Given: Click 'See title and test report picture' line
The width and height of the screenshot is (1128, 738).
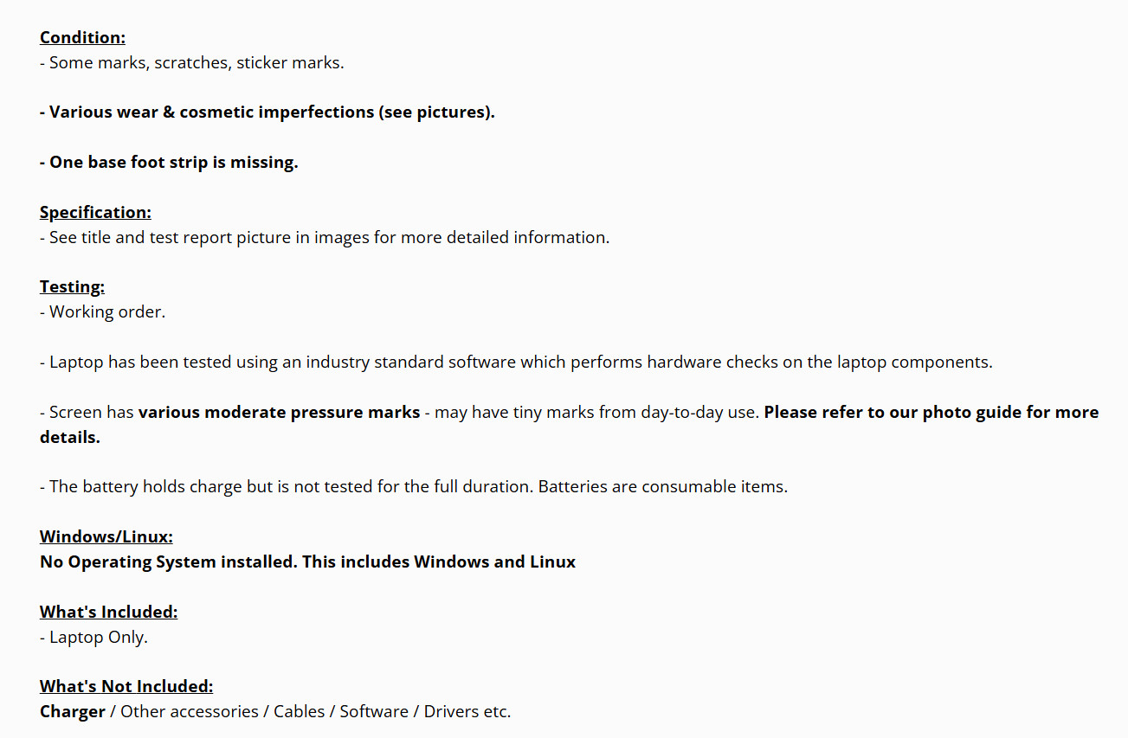Looking at the screenshot, I should pyautogui.click(x=325, y=237).
